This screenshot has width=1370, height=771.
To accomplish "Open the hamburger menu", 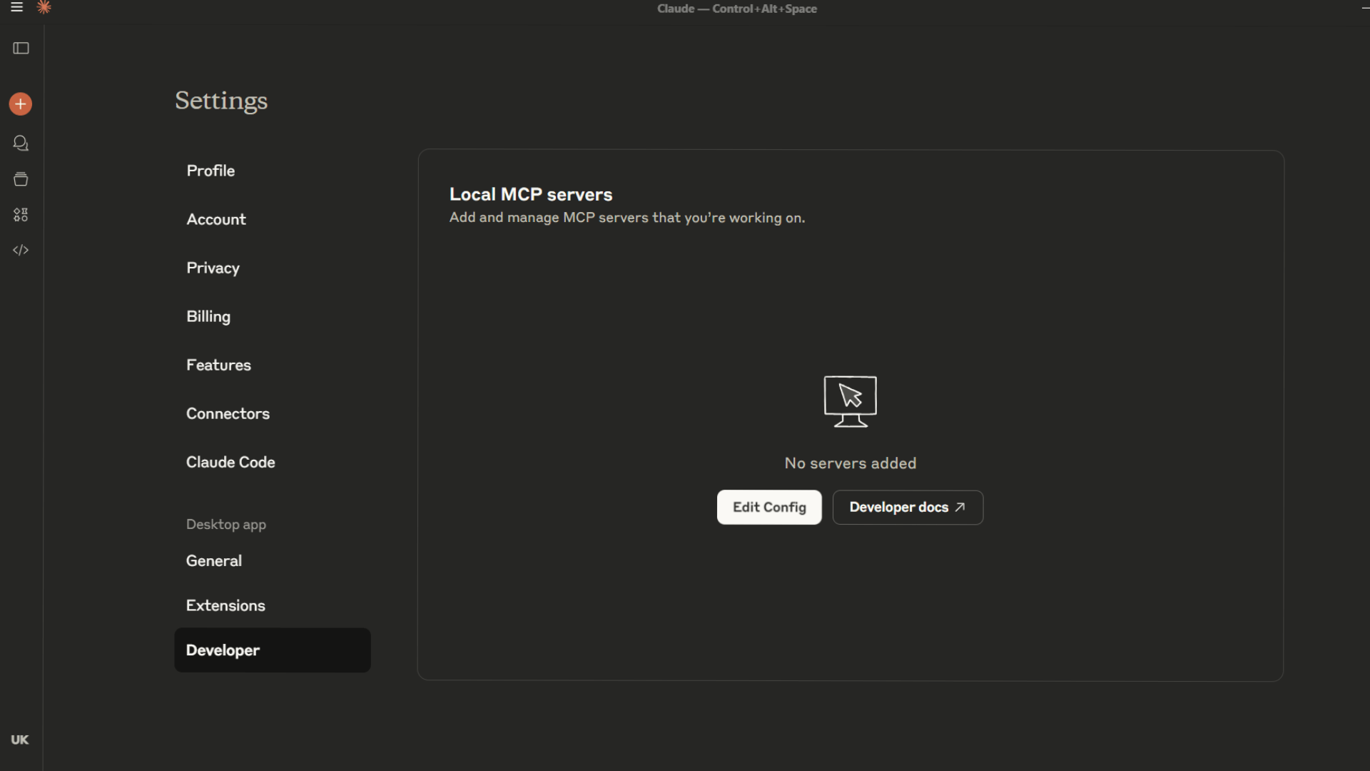I will [x=16, y=8].
